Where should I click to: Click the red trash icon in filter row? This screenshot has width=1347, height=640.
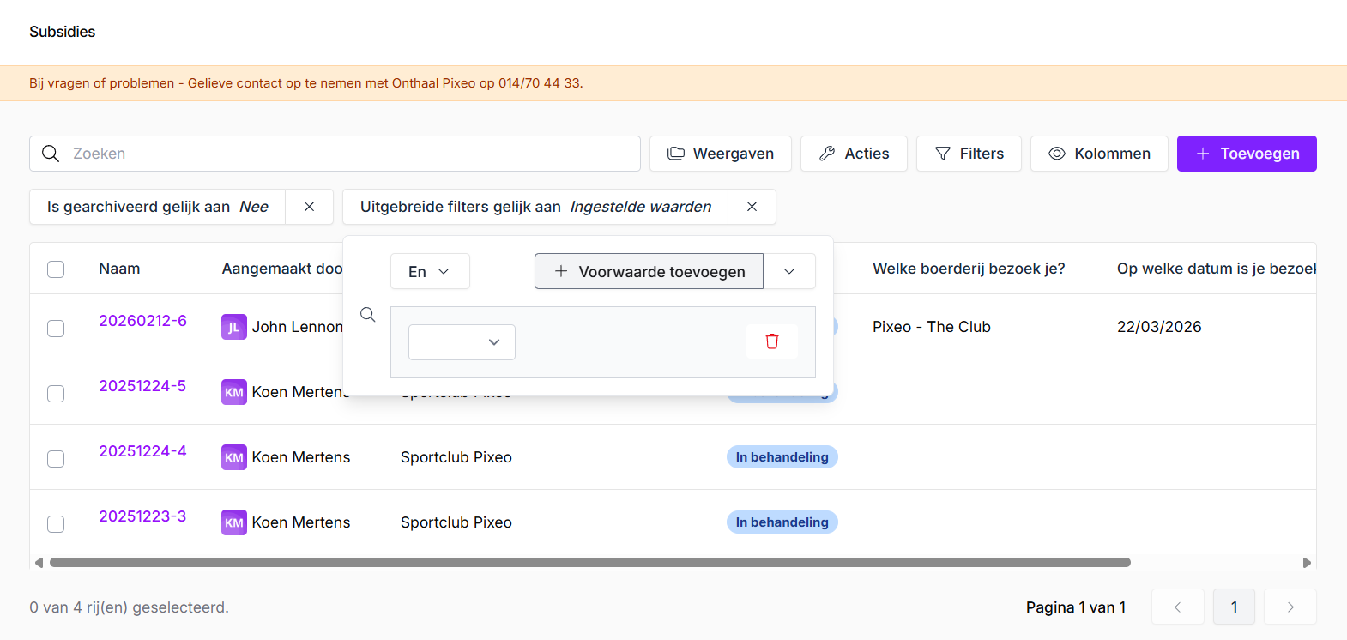772,341
